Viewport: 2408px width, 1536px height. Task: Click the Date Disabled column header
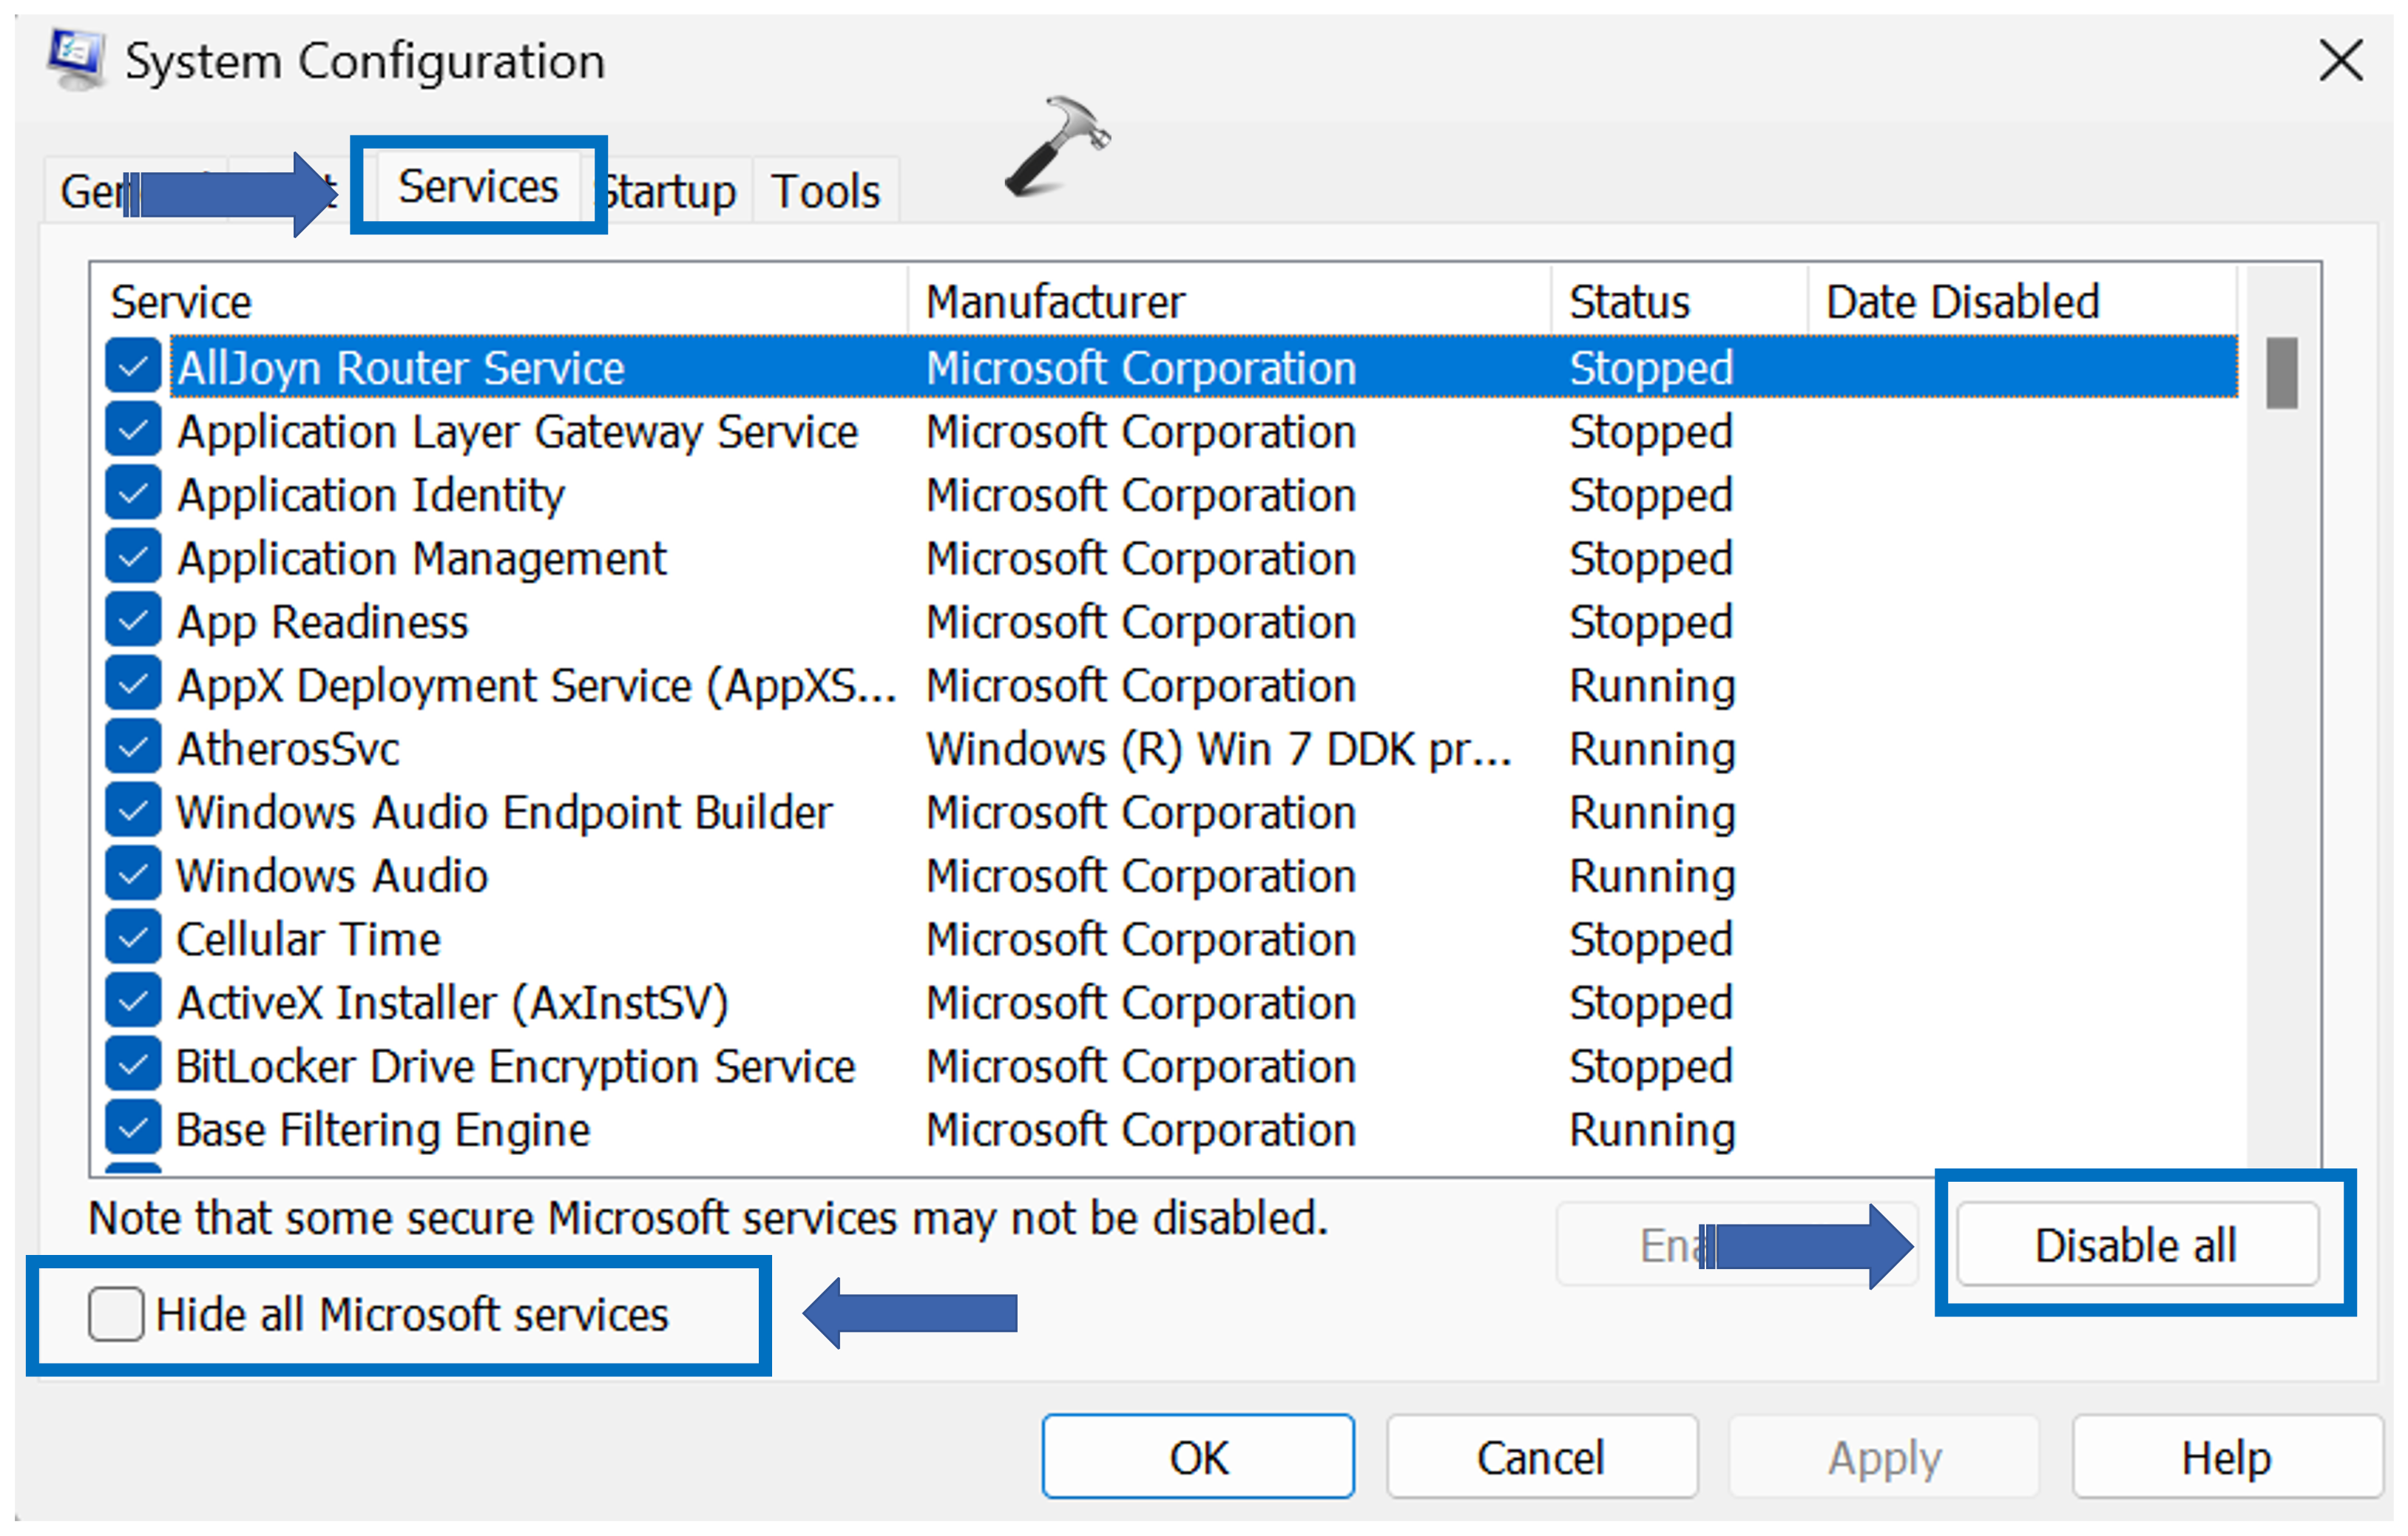1961,301
